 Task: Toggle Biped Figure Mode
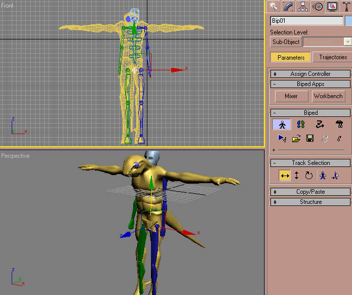(x=282, y=124)
